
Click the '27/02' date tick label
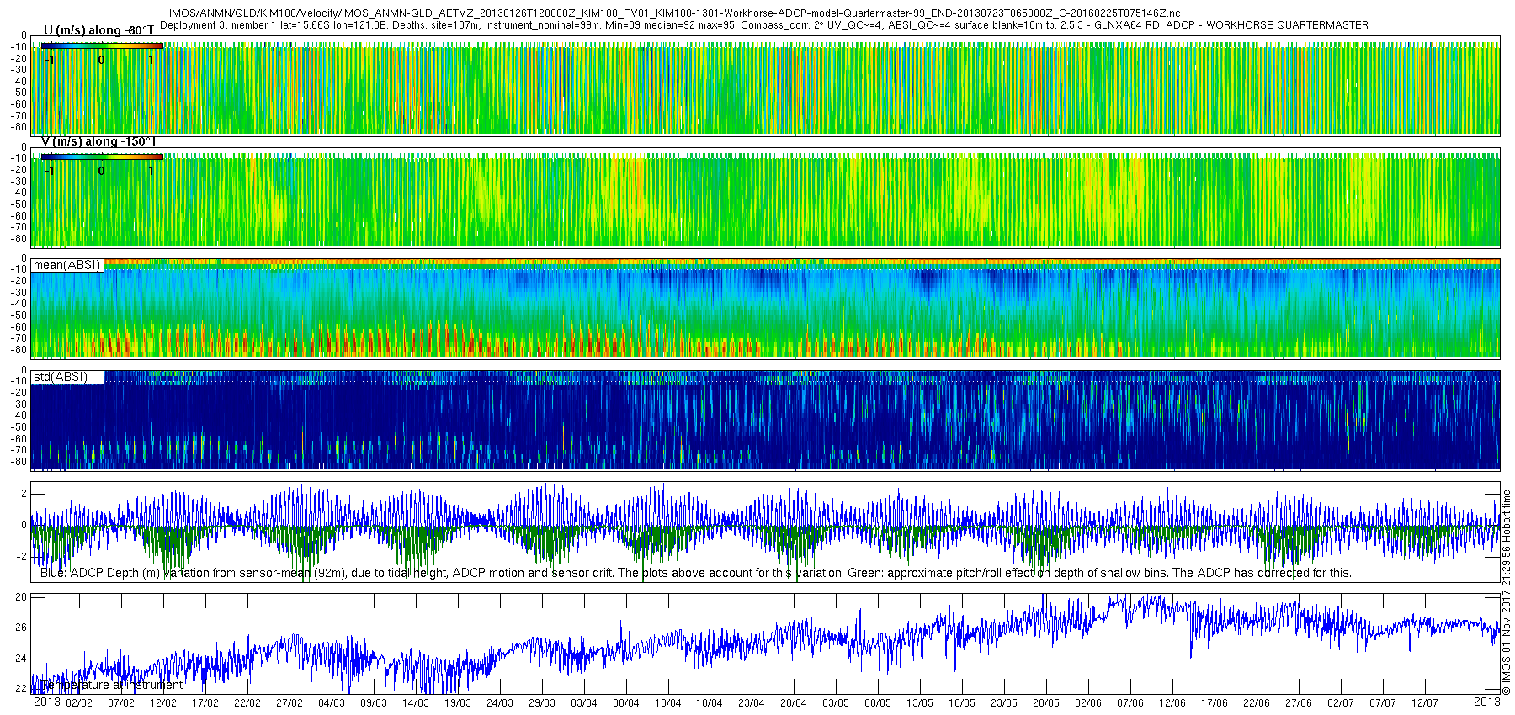point(290,703)
